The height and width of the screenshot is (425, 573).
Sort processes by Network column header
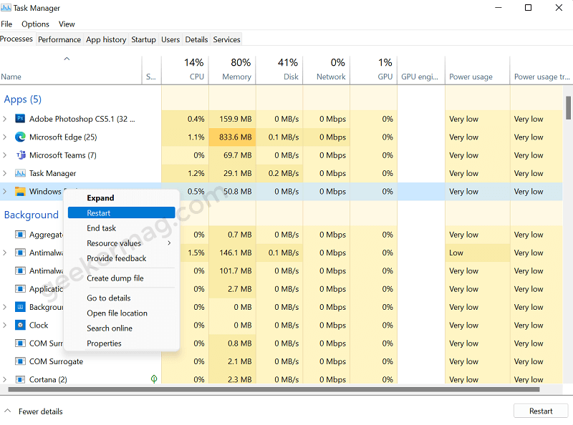(x=327, y=69)
